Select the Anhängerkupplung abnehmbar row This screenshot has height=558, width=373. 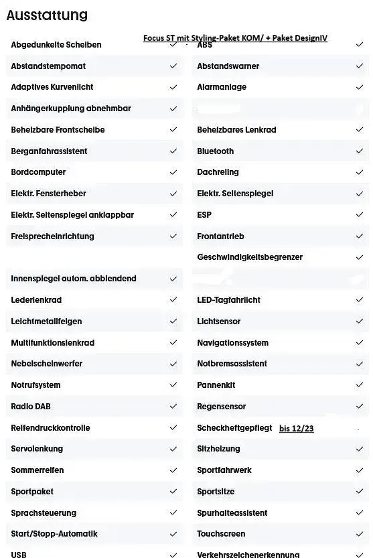click(x=94, y=109)
